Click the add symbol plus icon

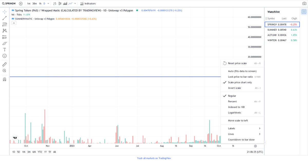point(21,4)
